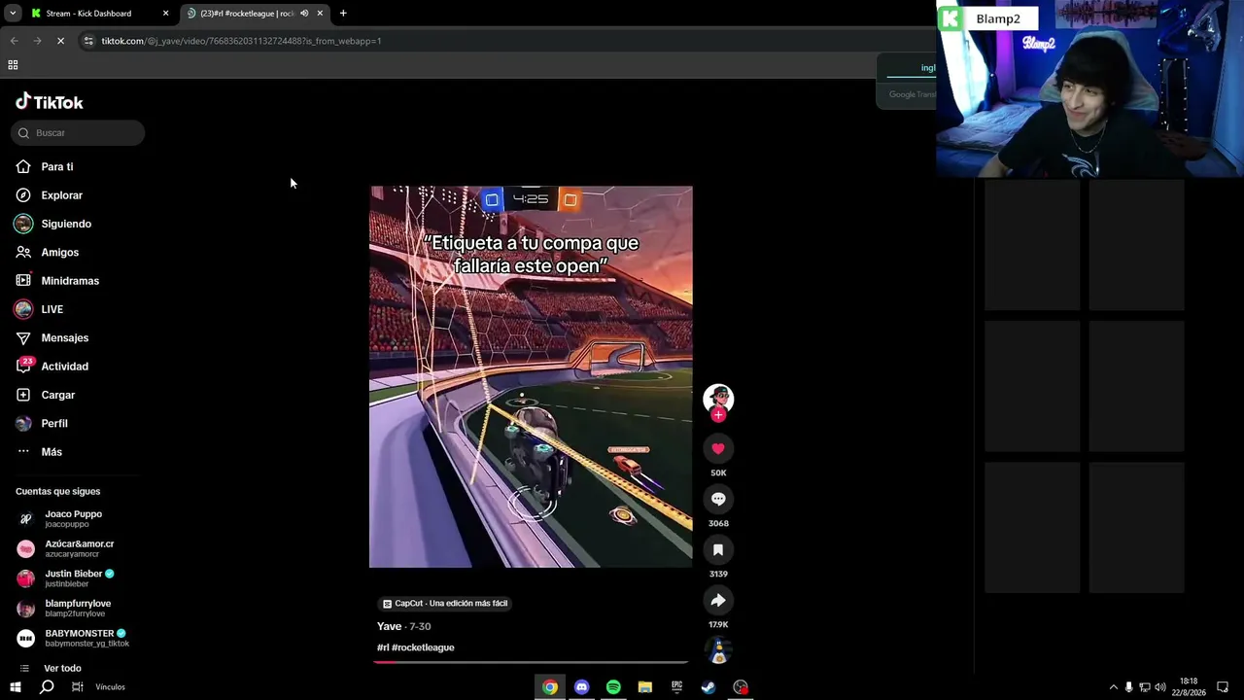
Task: Share the video with the arrow icon
Action: pos(718,600)
